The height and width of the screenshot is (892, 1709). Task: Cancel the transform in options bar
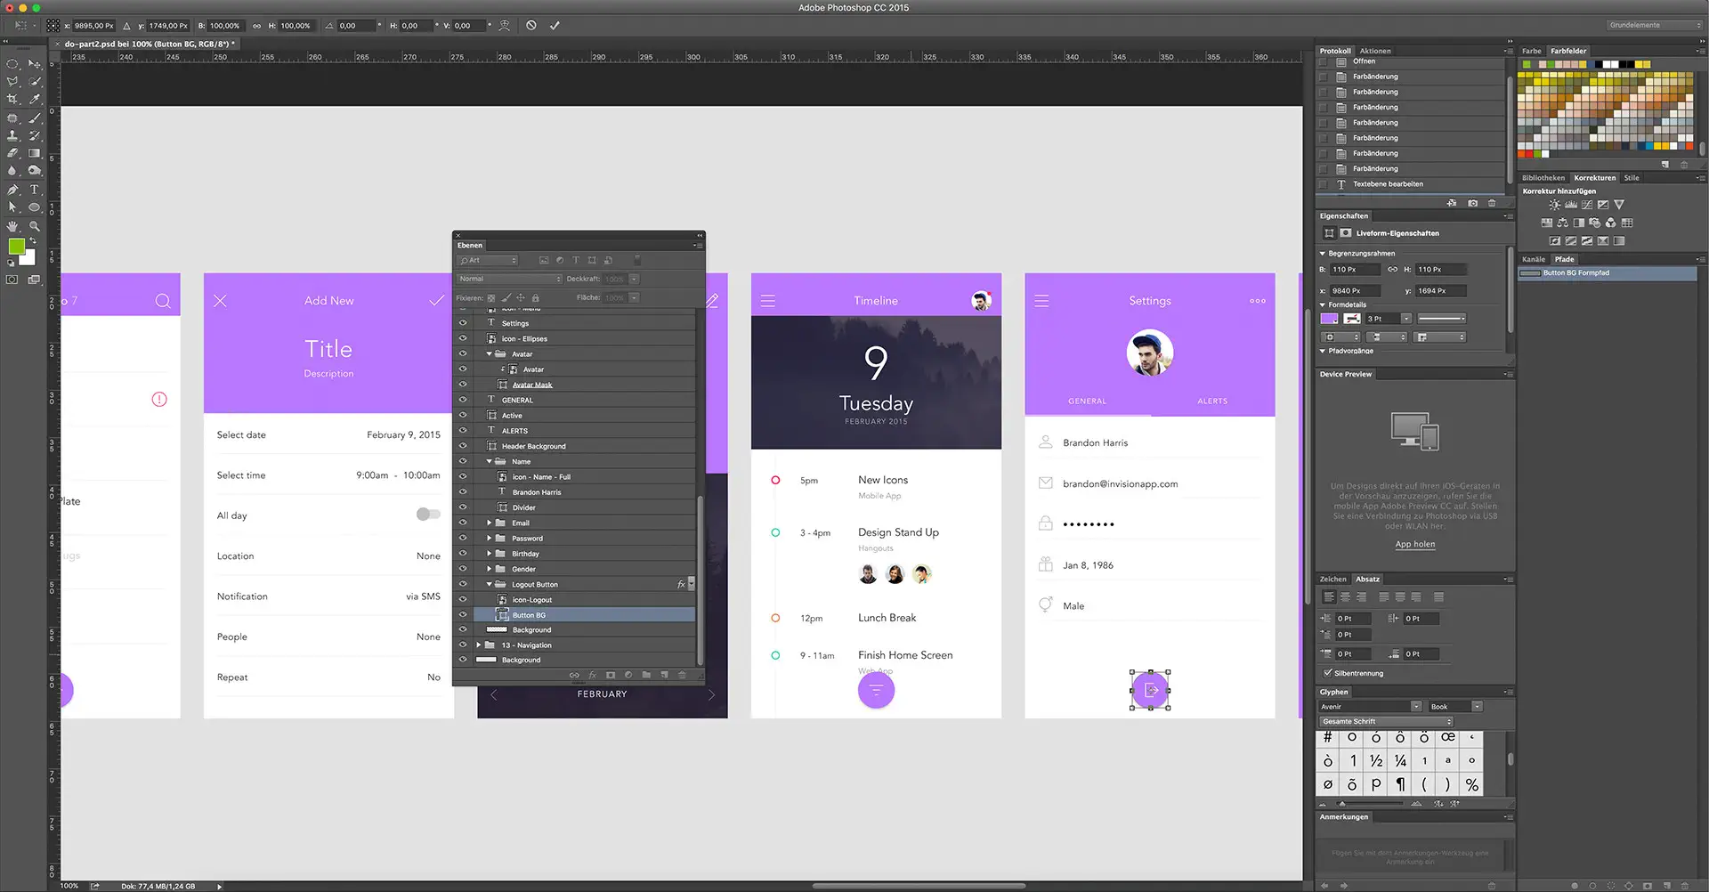(x=531, y=26)
